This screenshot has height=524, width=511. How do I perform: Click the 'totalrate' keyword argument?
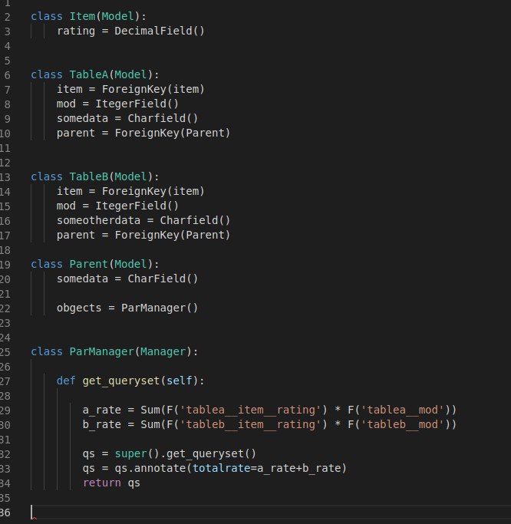tap(221, 468)
